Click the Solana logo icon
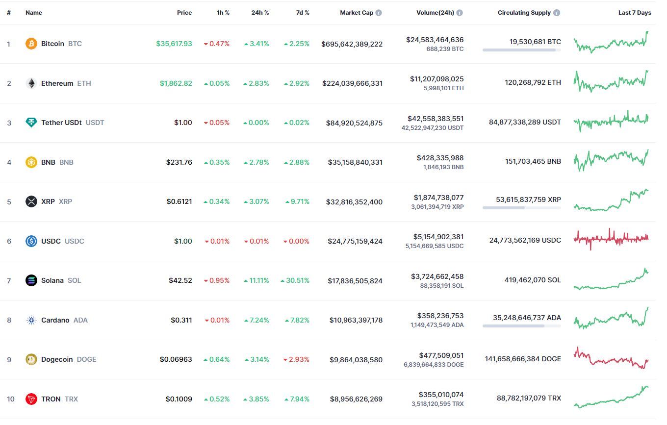This screenshot has width=667, height=425. click(31, 280)
